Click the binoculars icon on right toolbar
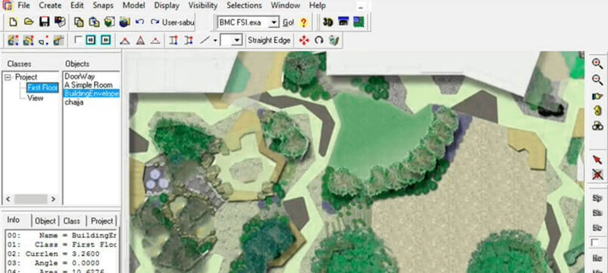The width and height of the screenshot is (608, 273). coord(597,126)
